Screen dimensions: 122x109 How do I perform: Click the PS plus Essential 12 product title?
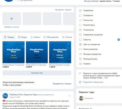click(x=60, y=65)
